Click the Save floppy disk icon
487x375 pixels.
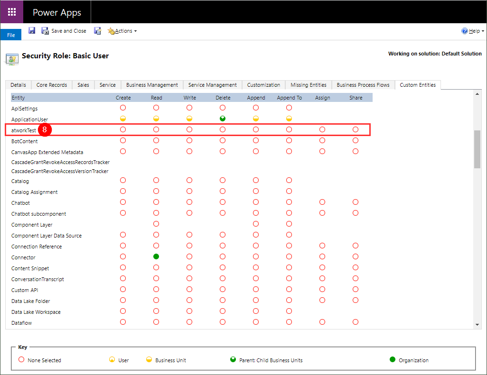[x=32, y=31]
